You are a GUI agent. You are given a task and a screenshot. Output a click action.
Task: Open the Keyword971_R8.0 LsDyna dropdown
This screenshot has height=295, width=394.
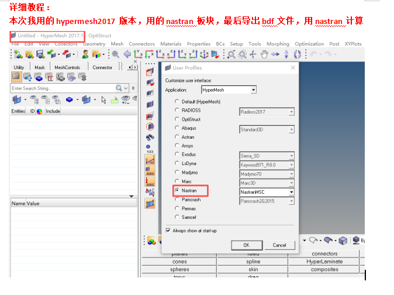click(291, 165)
